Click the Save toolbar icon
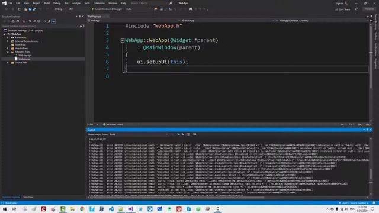The width and height of the screenshot is (379, 213). 30,9
